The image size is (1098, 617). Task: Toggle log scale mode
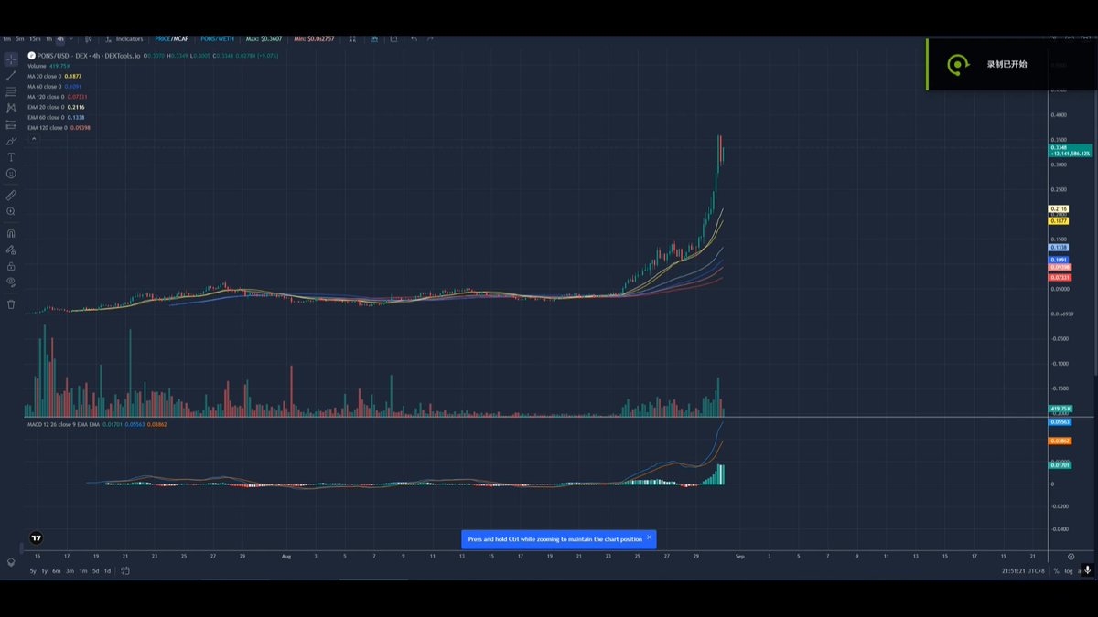[1069, 571]
